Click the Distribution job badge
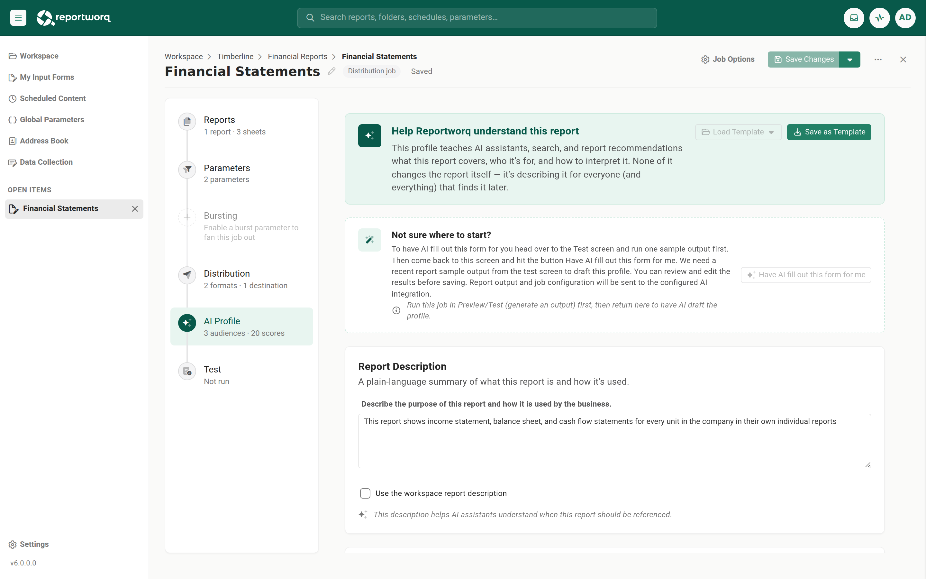 click(372, 71)
